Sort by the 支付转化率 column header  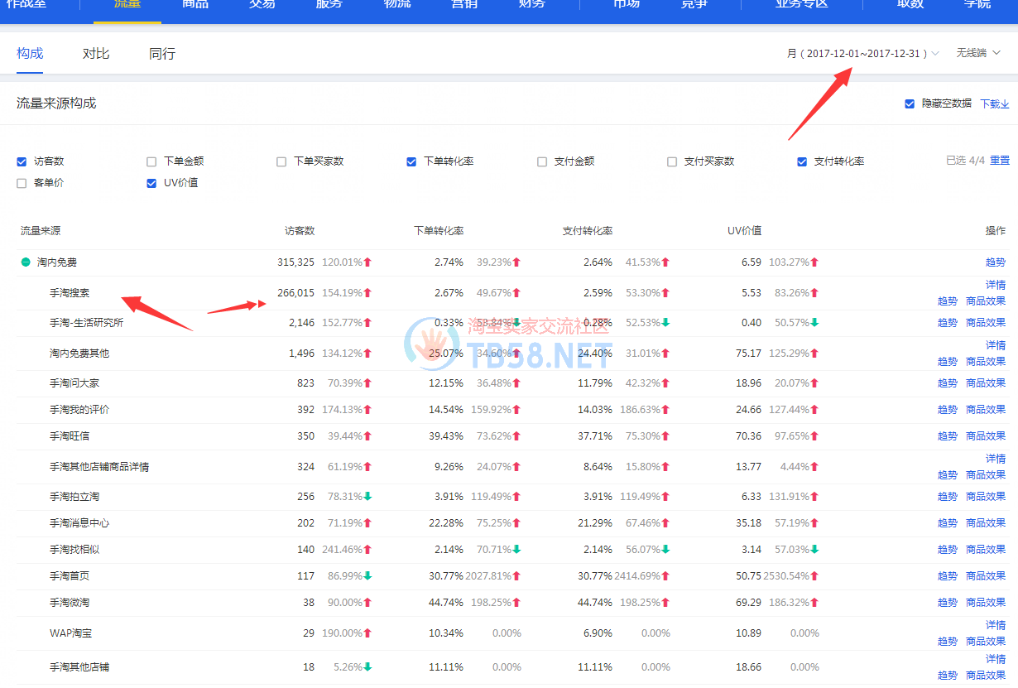tap(588, 231)
